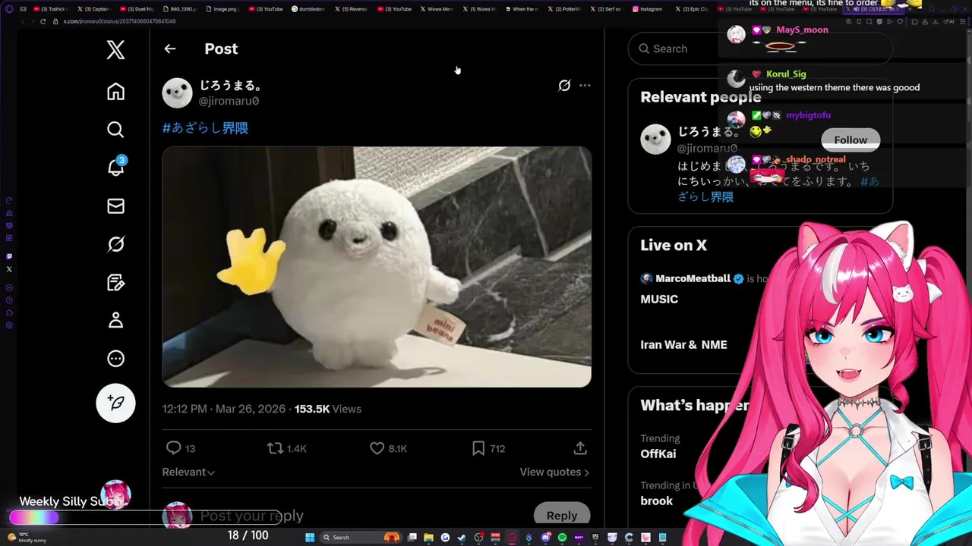Go to Home in X sidebar
This screenshot has height=546, width=972.
(115, 92)
